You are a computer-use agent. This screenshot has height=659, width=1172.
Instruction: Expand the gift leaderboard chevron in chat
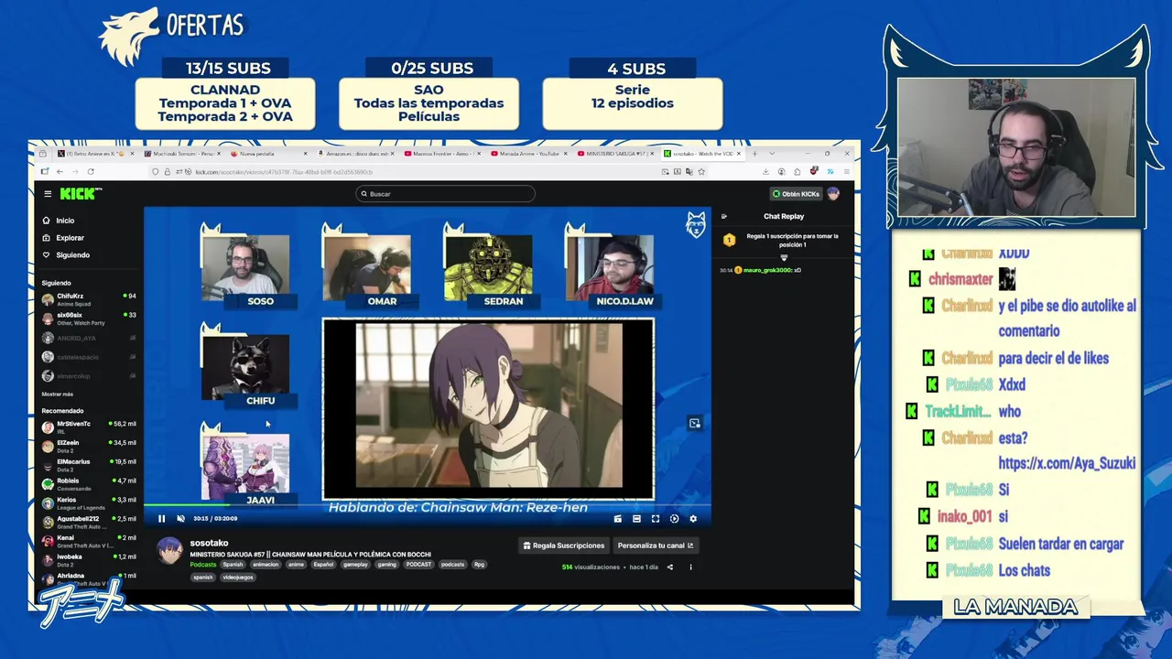[x=784, y=258]
